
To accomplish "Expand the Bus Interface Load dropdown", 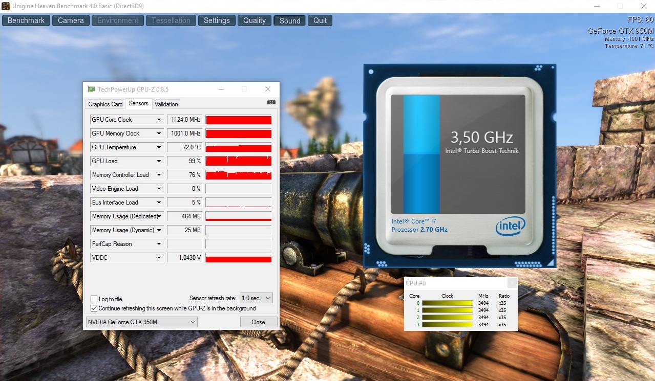I will click(159, 203).
